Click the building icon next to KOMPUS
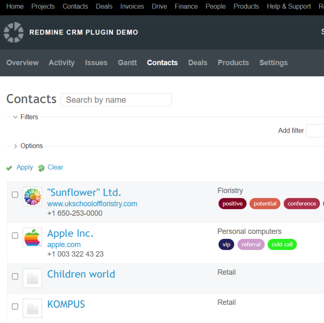324x323 pixels. coord(32,308)
